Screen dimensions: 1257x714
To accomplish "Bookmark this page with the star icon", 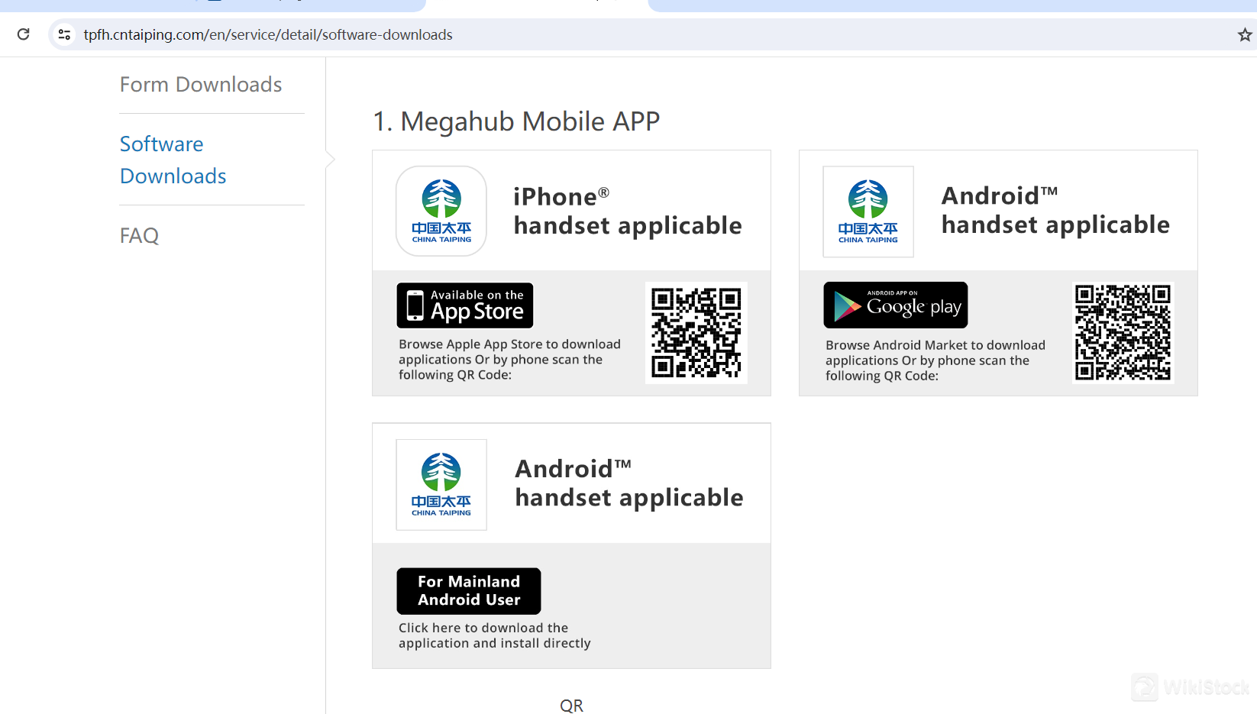I will click(x=1245, y=34).
